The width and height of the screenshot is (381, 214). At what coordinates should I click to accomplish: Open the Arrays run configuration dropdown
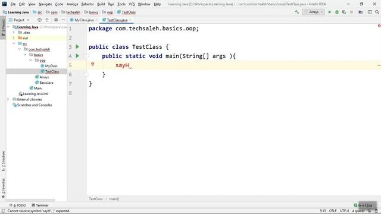click(x=314, y=12)
